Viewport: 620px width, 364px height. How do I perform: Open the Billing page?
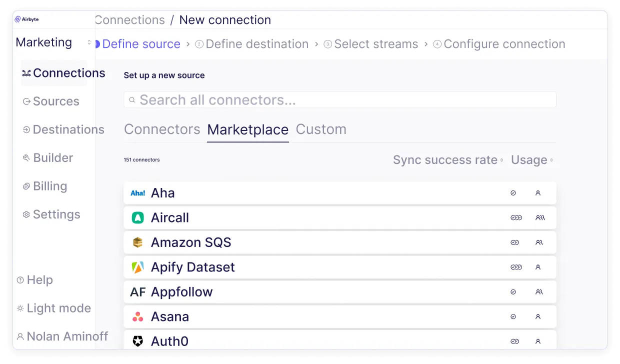point(45,186)
